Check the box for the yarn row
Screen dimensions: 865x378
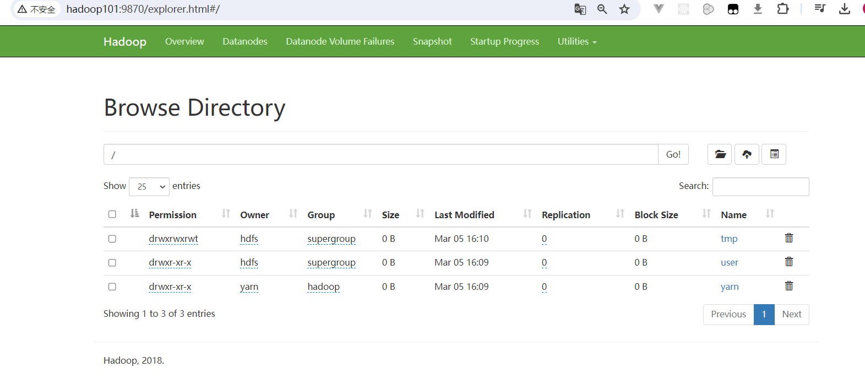click(x=112, y=287)
